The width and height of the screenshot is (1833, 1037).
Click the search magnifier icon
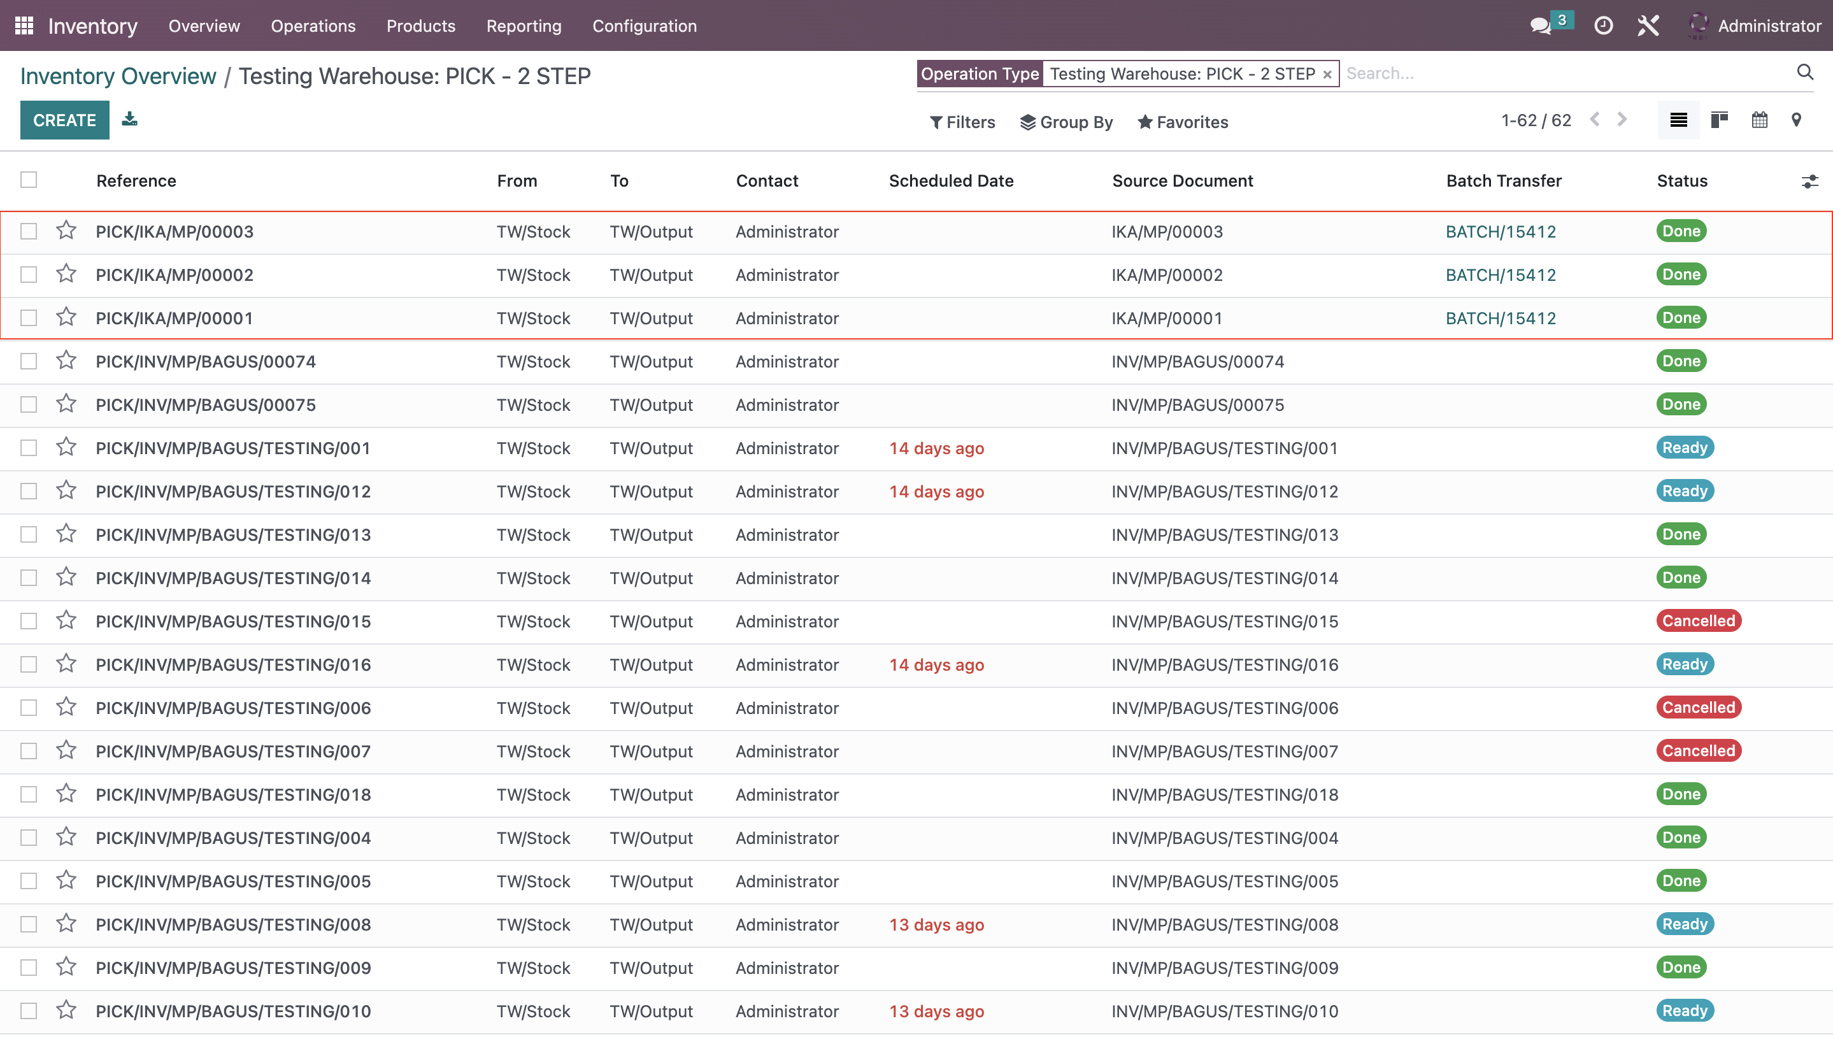pyautogui.click(x=1804, y=72)
